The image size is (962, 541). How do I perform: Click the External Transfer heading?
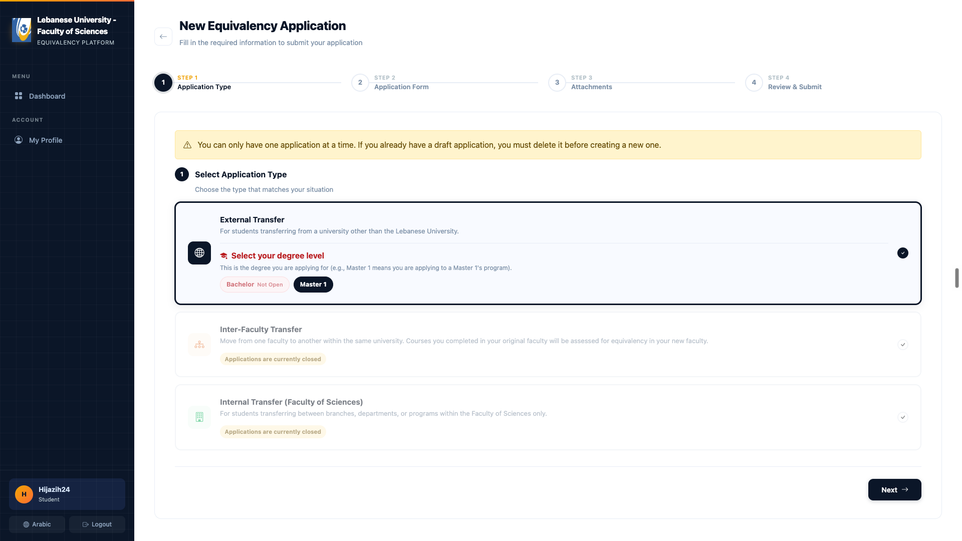252,219
